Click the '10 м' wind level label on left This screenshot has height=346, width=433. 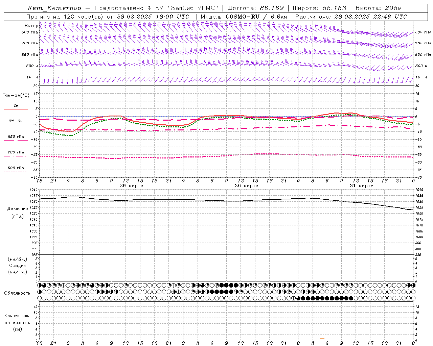pos(32,77)
